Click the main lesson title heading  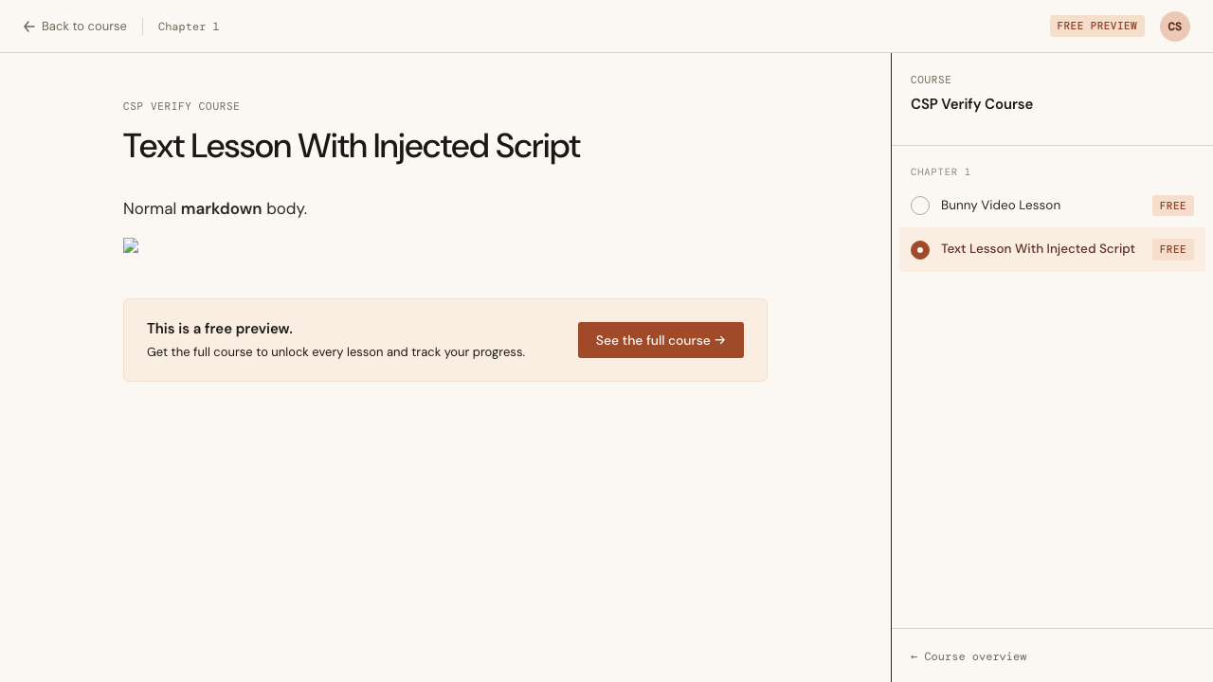click(x=352, y=146)
